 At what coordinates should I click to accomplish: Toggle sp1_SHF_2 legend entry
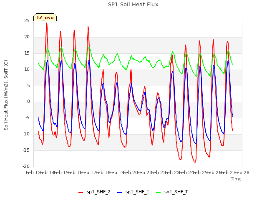94,192
